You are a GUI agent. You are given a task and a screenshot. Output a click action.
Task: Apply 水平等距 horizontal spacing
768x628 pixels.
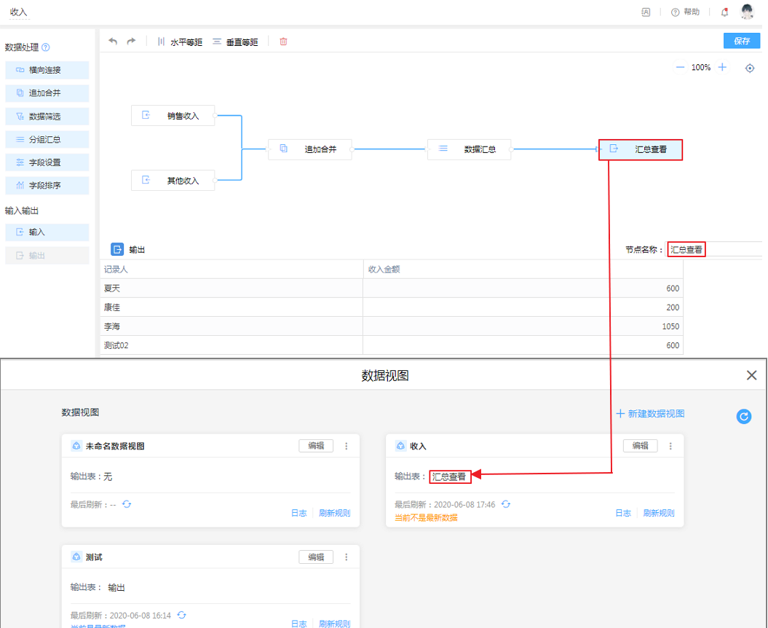pyautogui.click(x=180, y=42)
